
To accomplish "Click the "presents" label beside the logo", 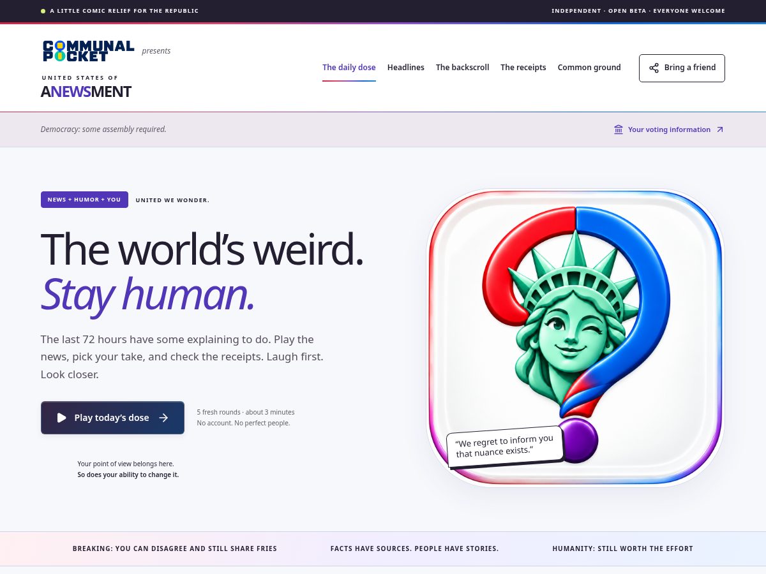I will tap(156, 51).
